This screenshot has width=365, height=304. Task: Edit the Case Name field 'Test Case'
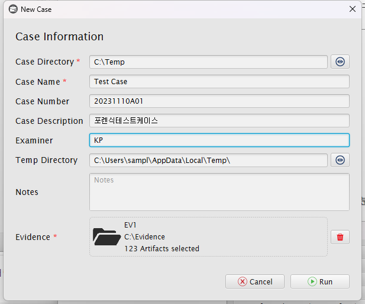click(219, 82)
